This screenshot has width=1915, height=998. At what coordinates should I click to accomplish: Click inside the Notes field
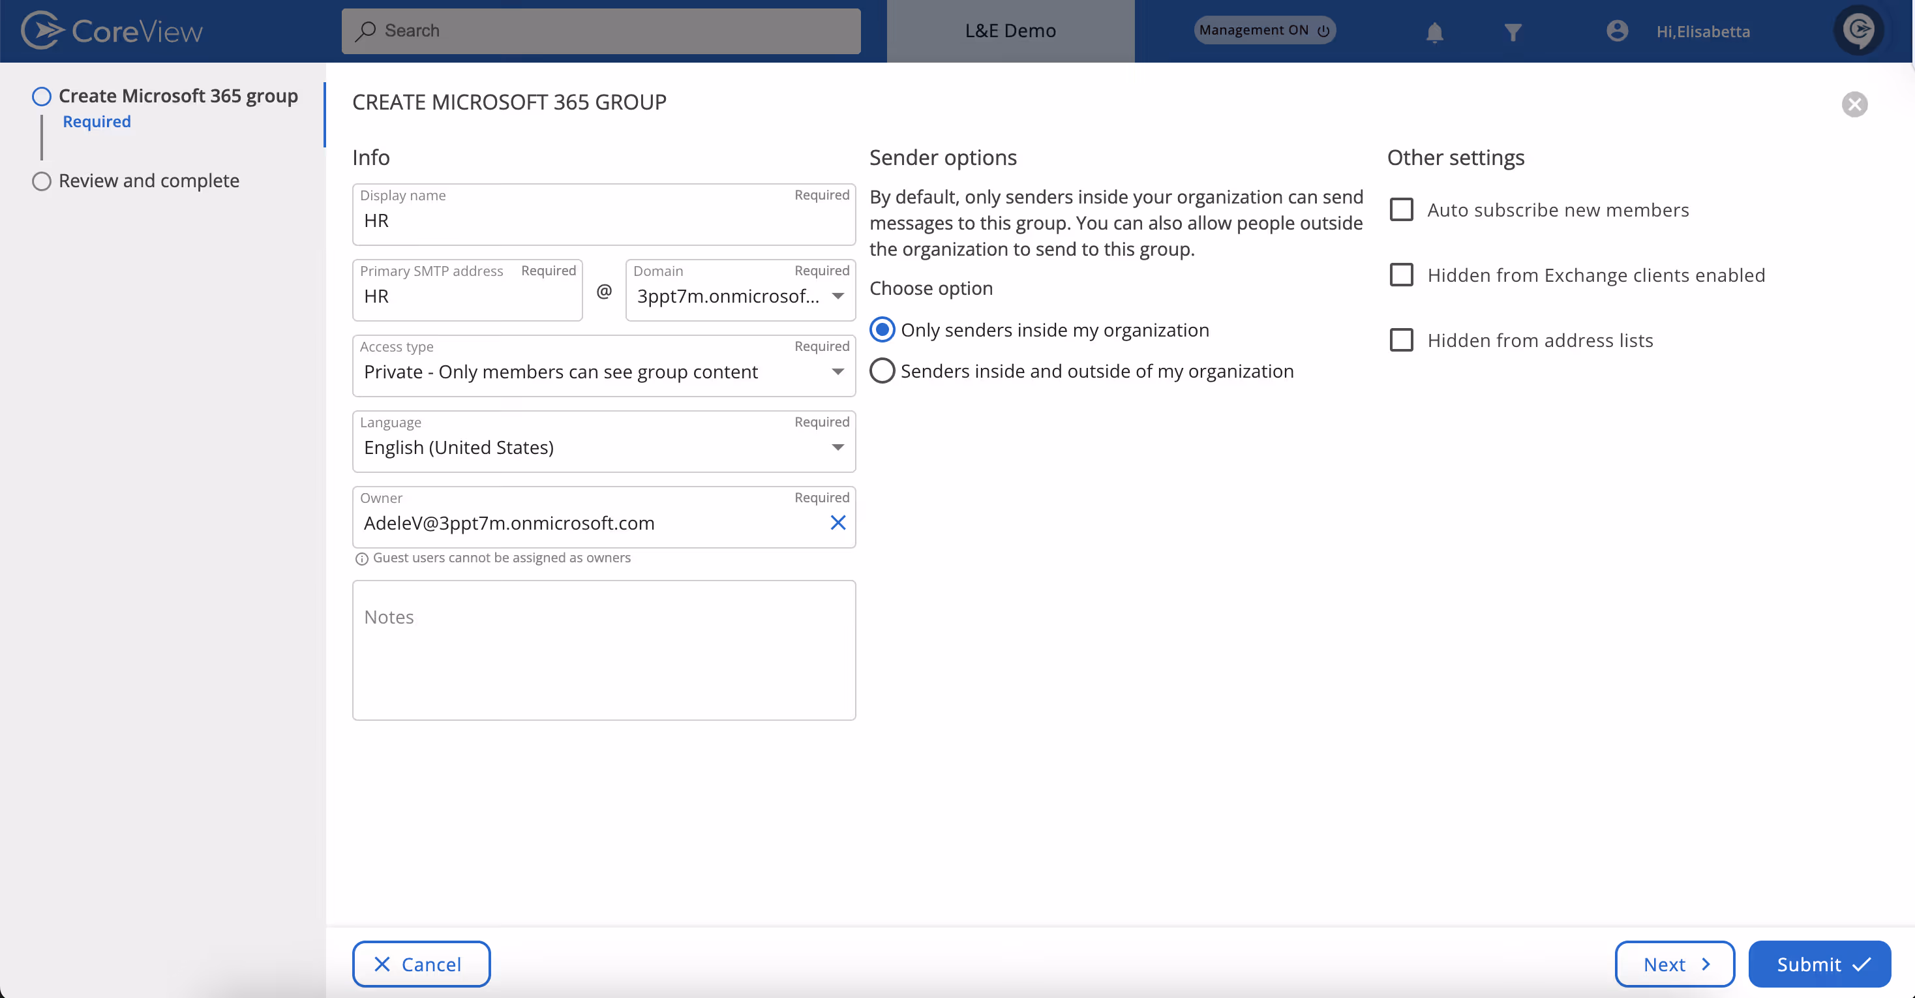[603, 651]
